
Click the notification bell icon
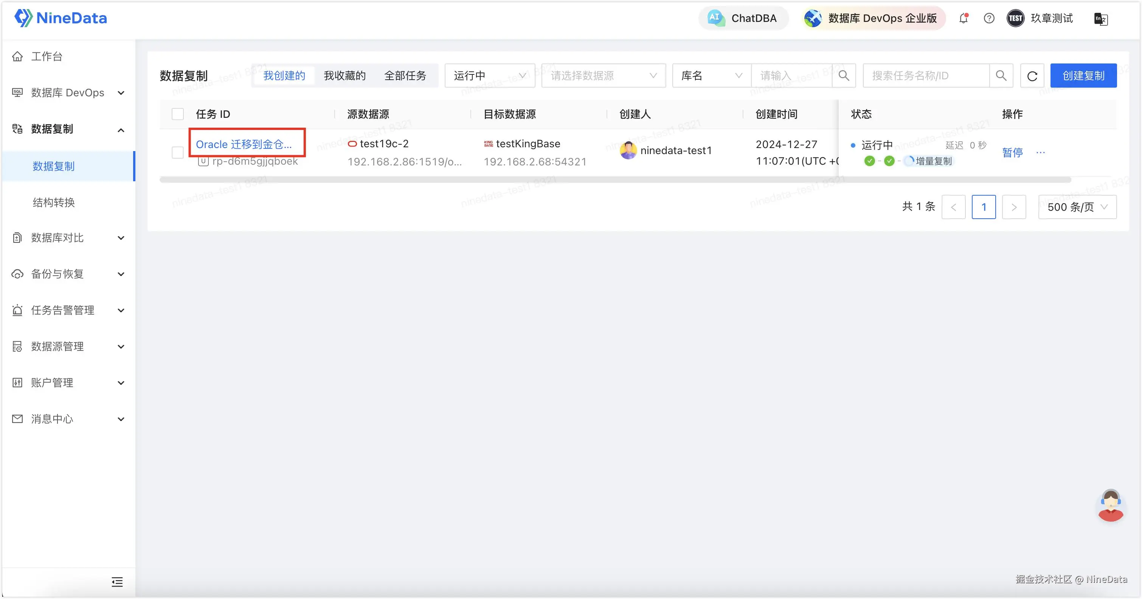(964, 18)
